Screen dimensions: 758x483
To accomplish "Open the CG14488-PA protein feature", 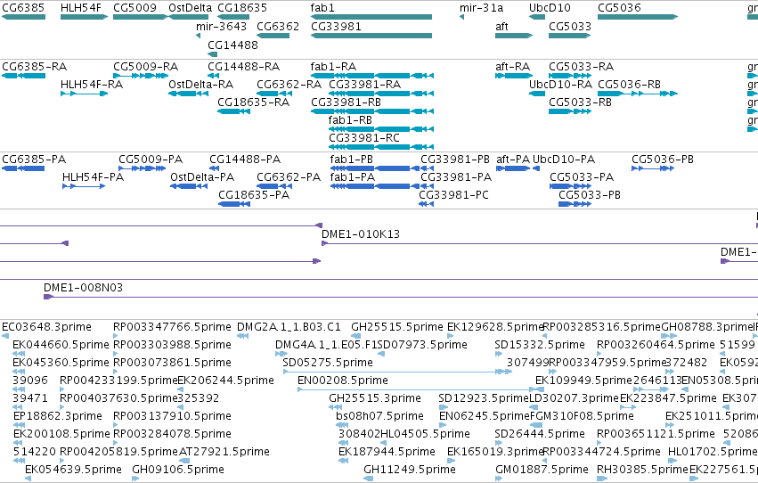I will click(215, 168).
